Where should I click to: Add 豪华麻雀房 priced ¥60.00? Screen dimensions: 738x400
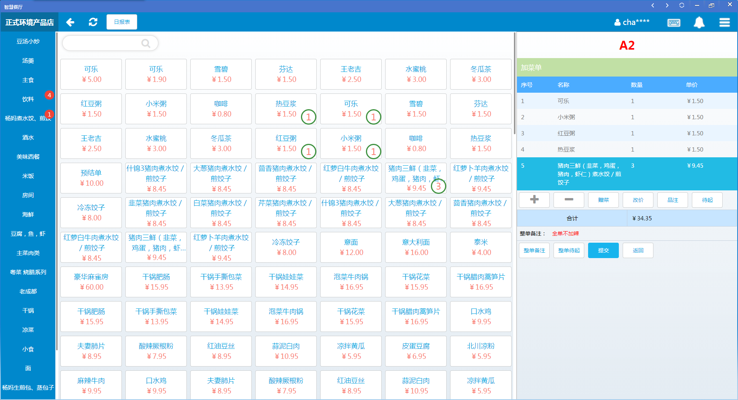(91, 282)
